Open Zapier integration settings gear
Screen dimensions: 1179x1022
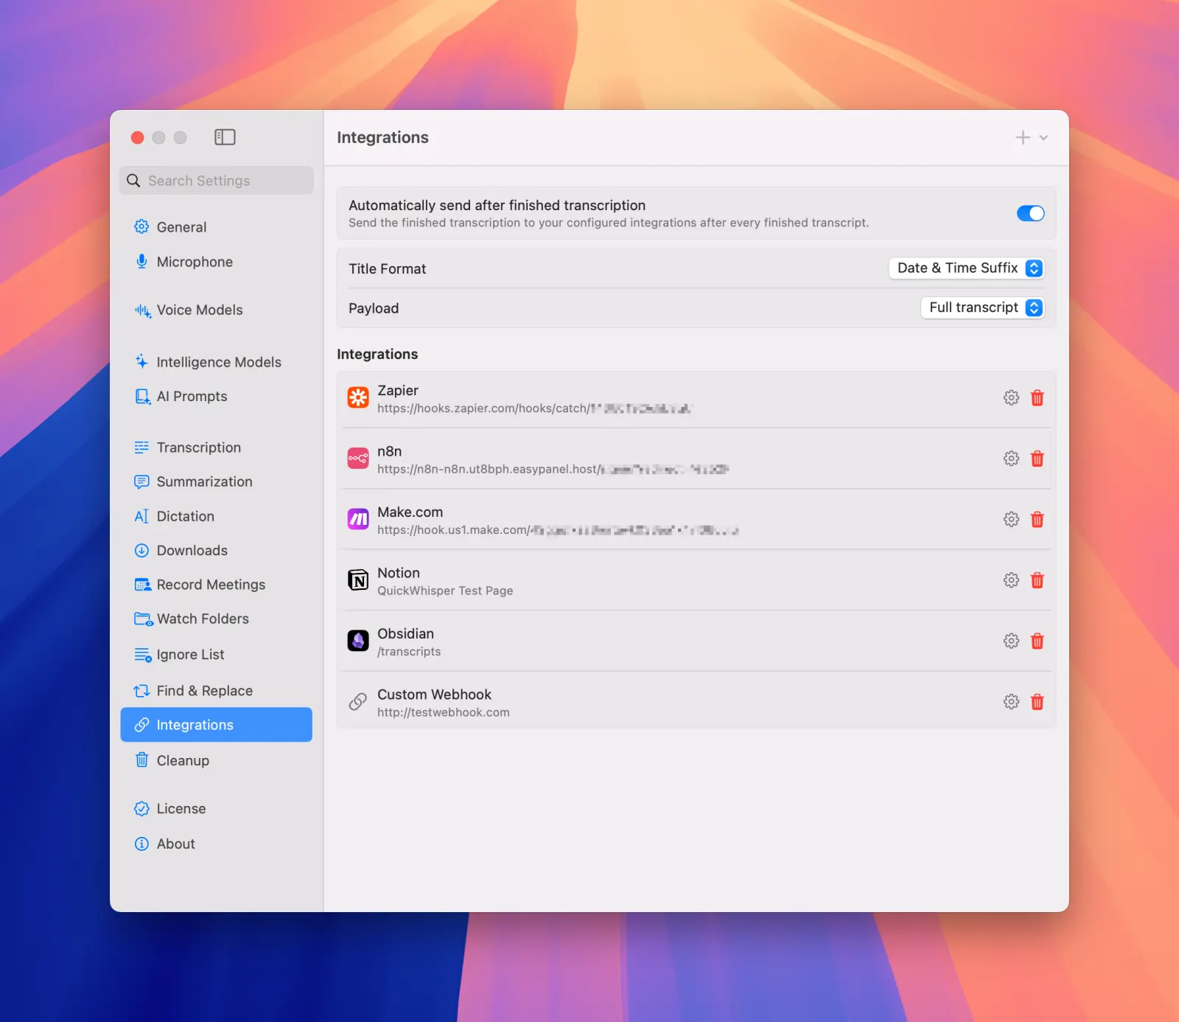[x=1011, y=398]
